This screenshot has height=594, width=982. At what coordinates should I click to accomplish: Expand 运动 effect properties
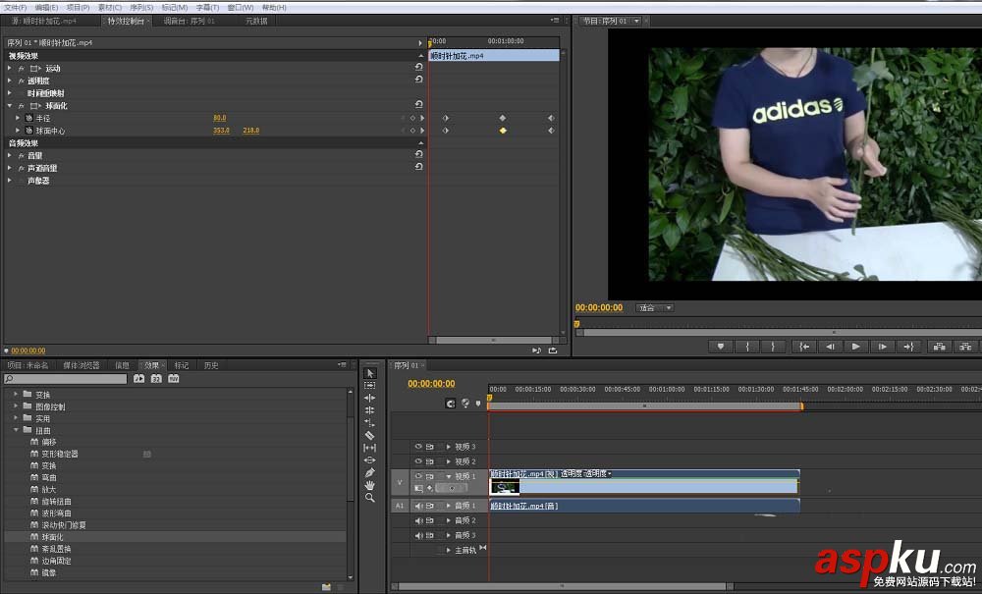[x=10, y=68]
